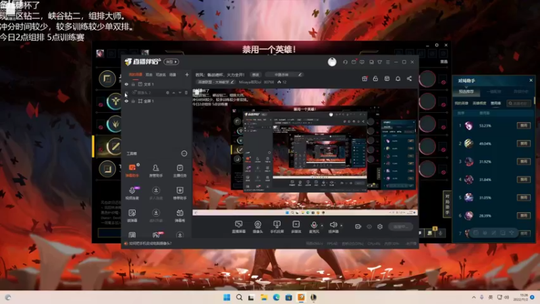
Task: Open the stream settings gear icon
Action: [x=380, y=226]
